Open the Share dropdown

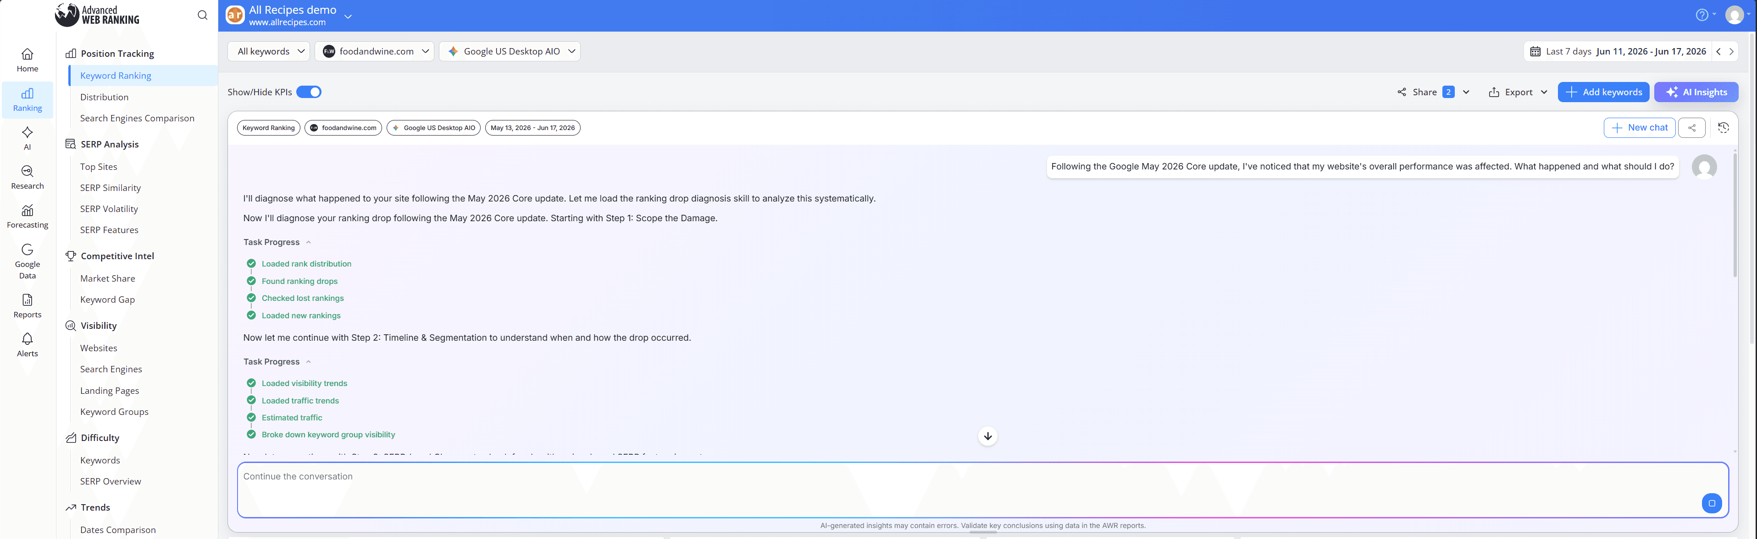[x=1433, y=92]
